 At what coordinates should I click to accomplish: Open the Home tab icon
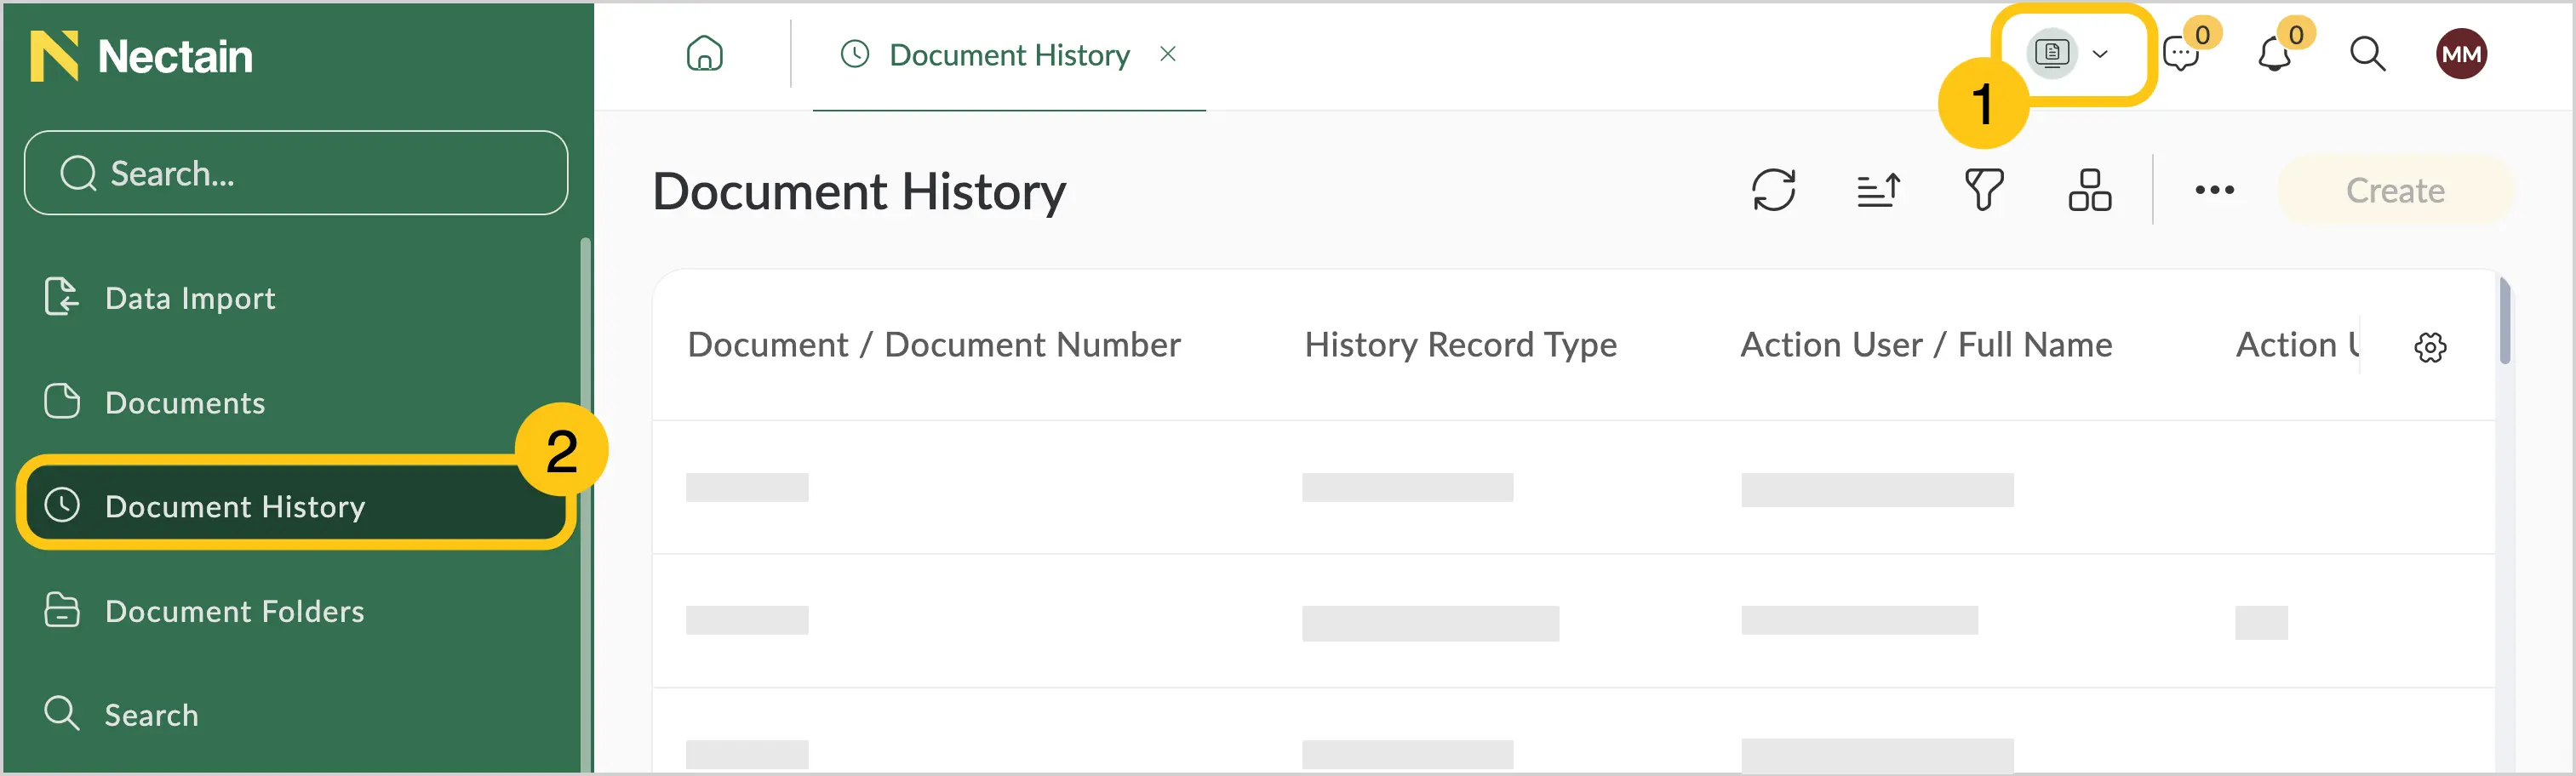click(704, 54)
